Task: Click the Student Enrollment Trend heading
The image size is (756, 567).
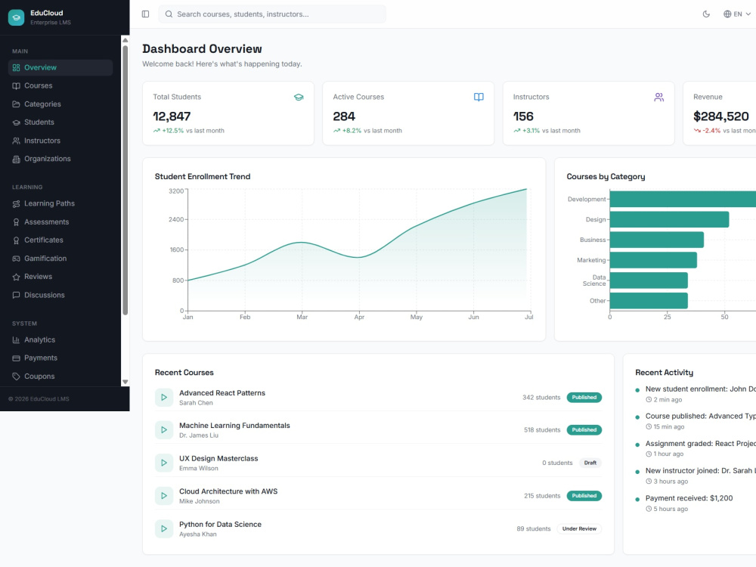Action: (x=203, y=176)
